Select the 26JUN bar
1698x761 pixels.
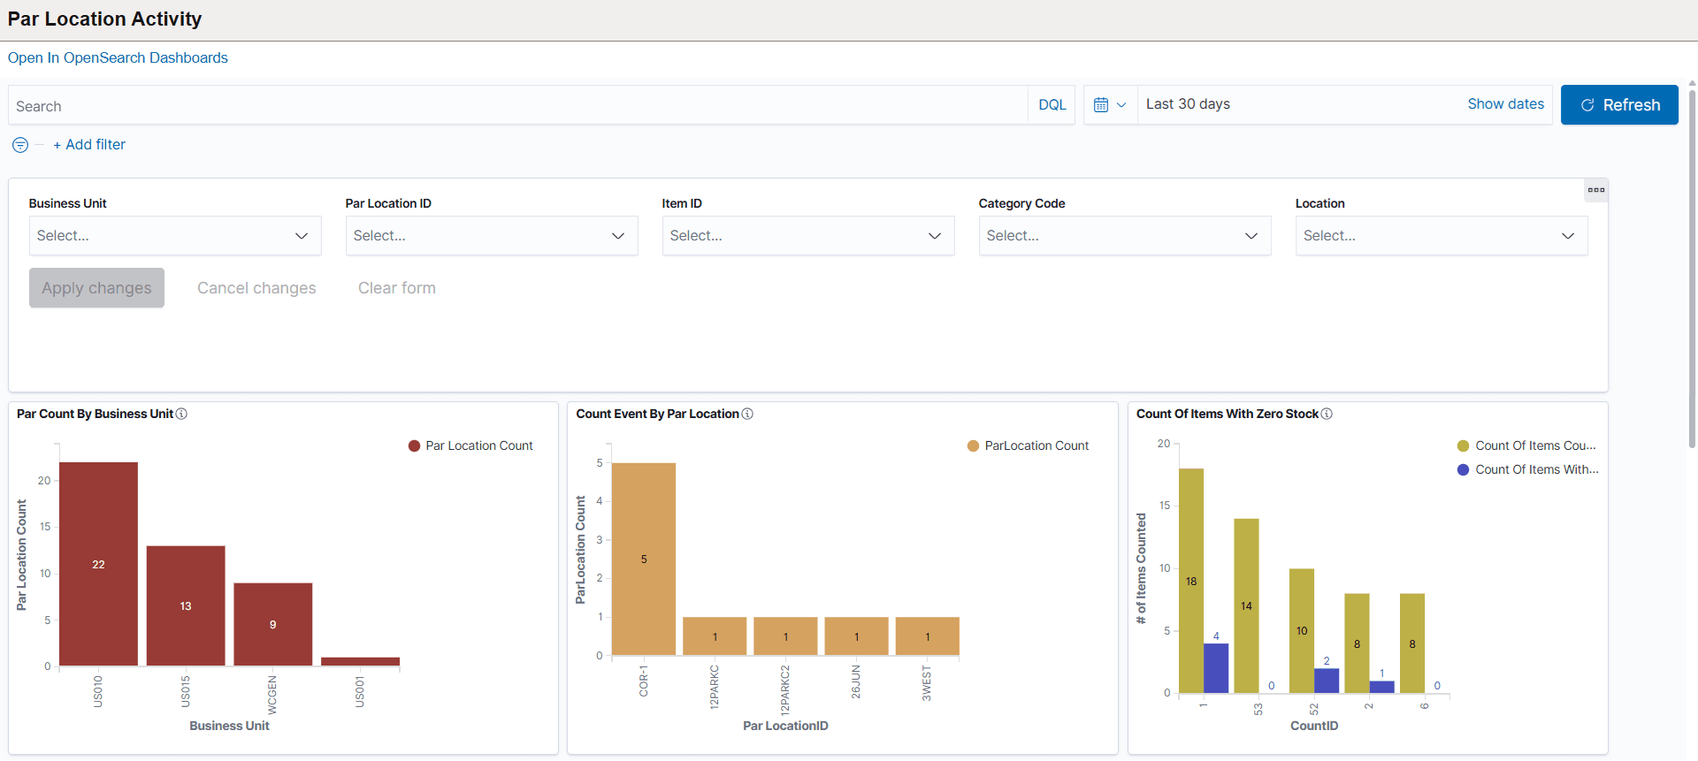(856, 636)
